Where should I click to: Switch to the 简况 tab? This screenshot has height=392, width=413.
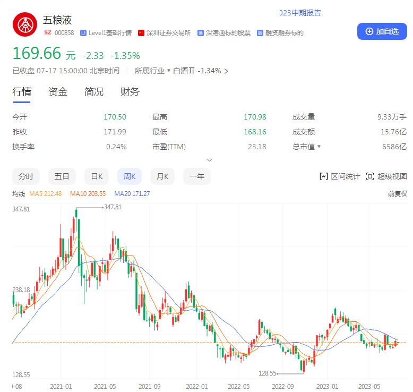[x=94, y=92]
